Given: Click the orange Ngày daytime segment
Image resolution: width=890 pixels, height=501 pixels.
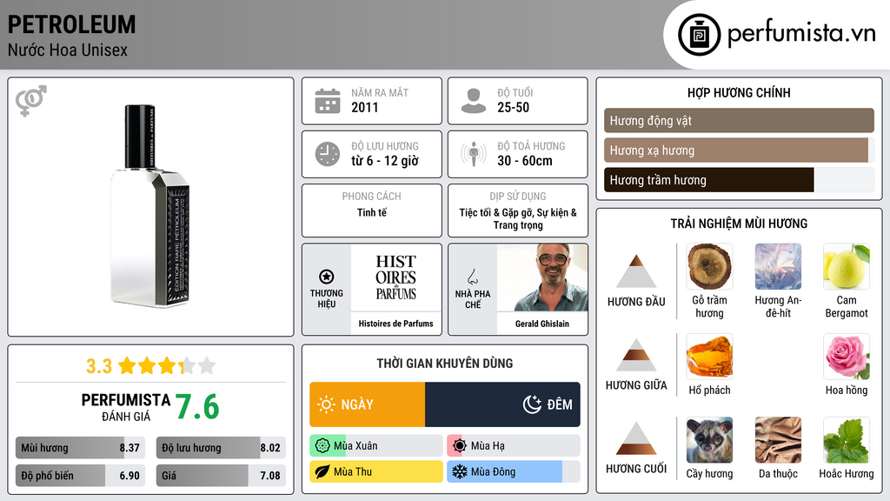Looking at the screenshot, I should coord(368,404).
